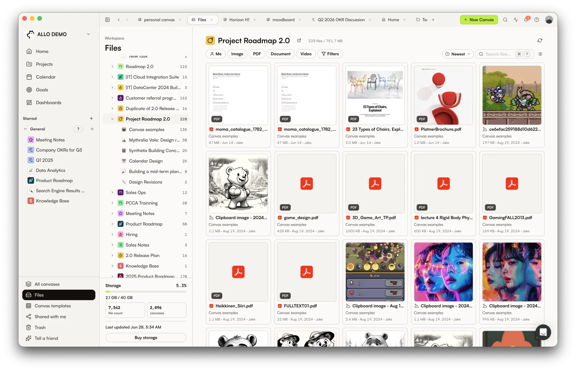Click the storage usage progress bar
The width and height of the screenshot is (576, 371).
146,291
